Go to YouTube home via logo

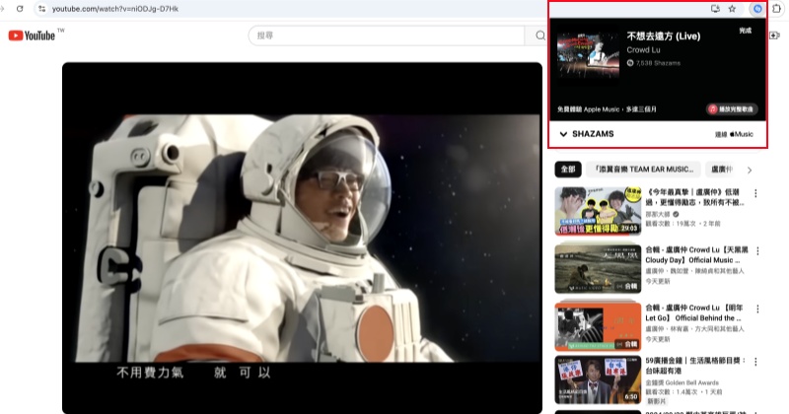(32, 35)
